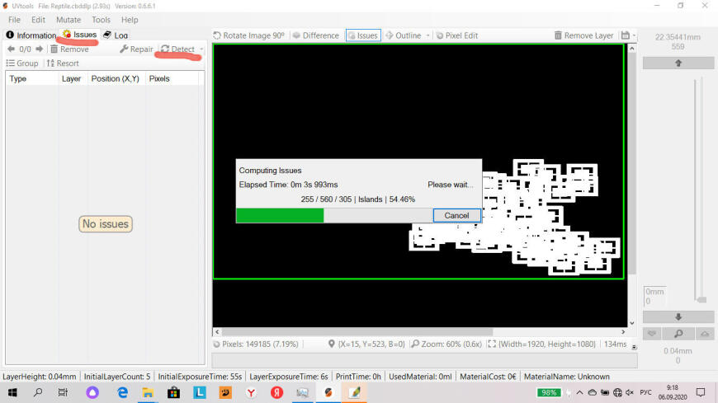
Task: Sort by the Position (X,Y) column header
Action: (x=116, y=78)
